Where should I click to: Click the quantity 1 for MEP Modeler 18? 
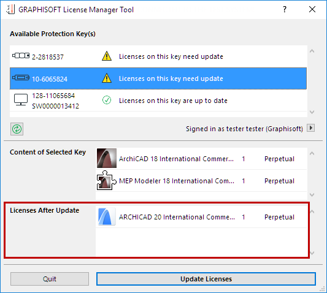(244, 181)
